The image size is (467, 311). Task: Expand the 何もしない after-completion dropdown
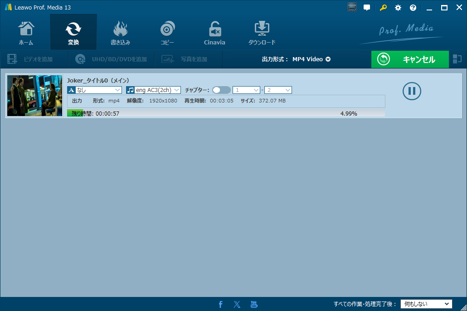click(426, 304)
